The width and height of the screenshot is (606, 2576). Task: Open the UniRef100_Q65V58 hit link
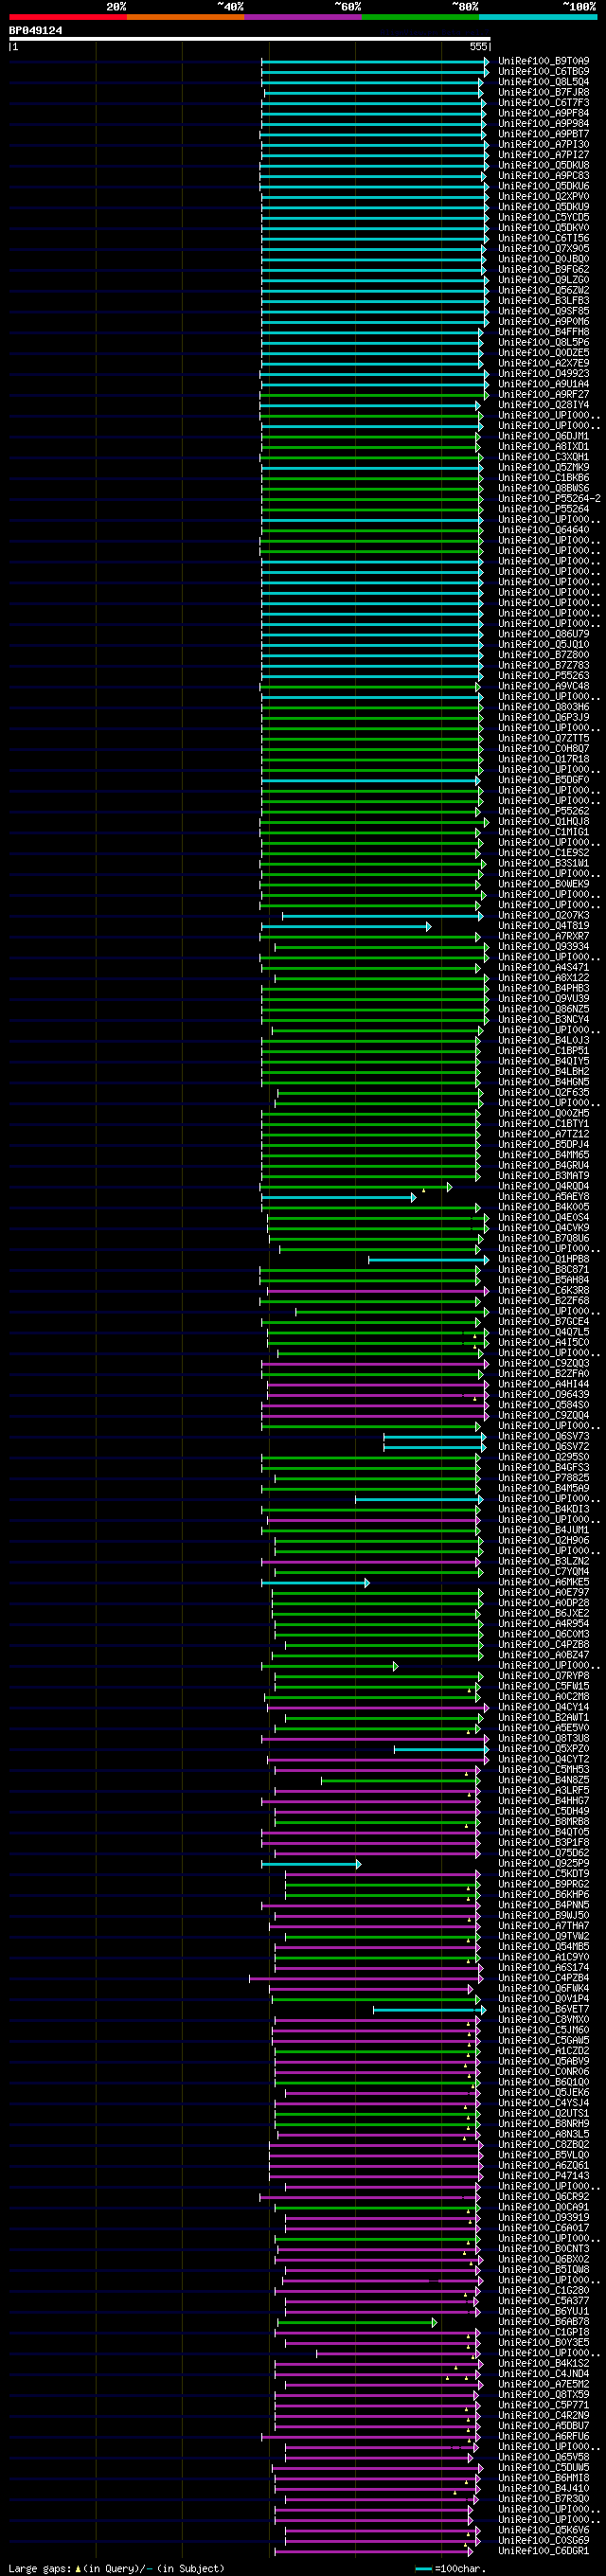[544, 2457]
